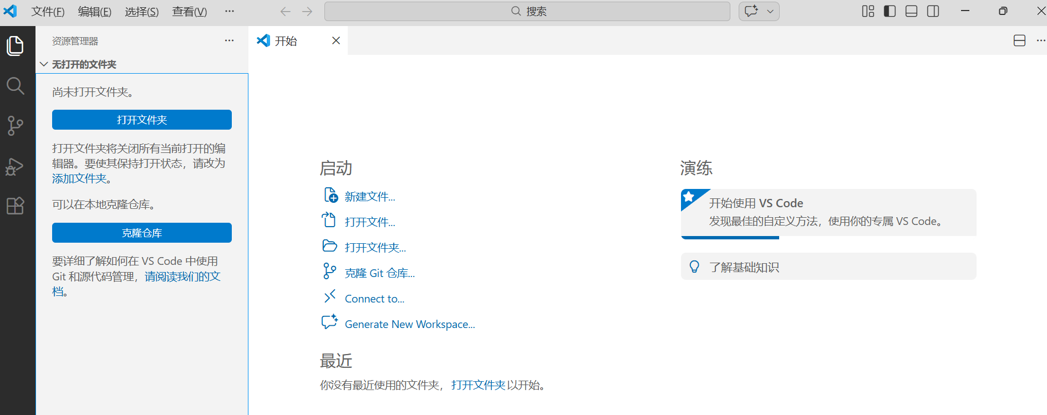Viewport: 1047px width, 415px height.
Task: Go forward with the right arrow
Action: coord(307,11)
